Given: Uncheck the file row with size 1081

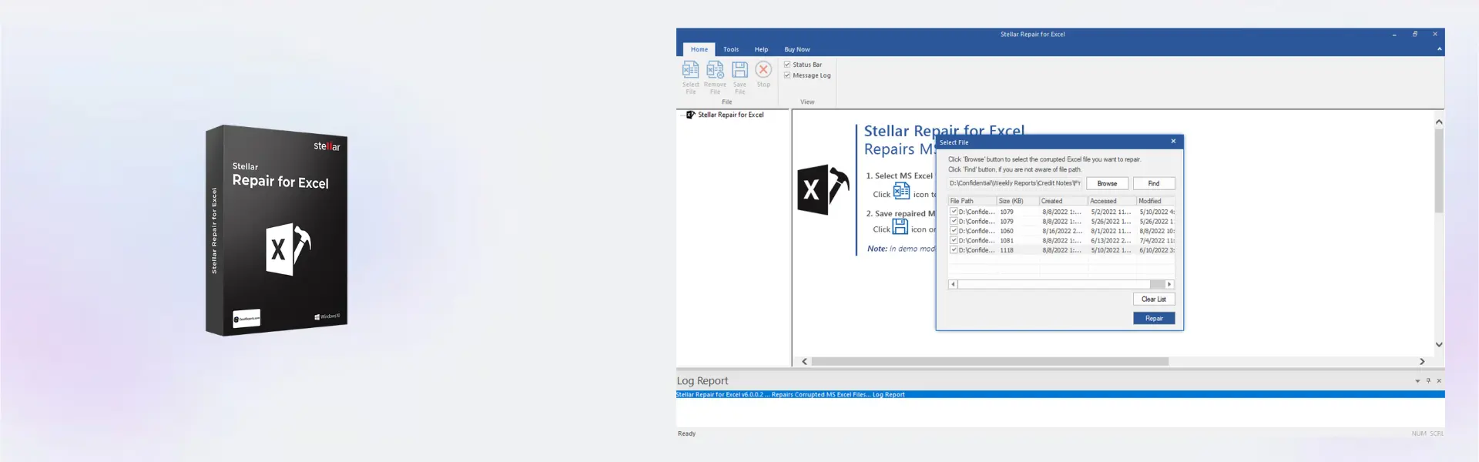Looking at the screenshot, I should coord(954,240).
